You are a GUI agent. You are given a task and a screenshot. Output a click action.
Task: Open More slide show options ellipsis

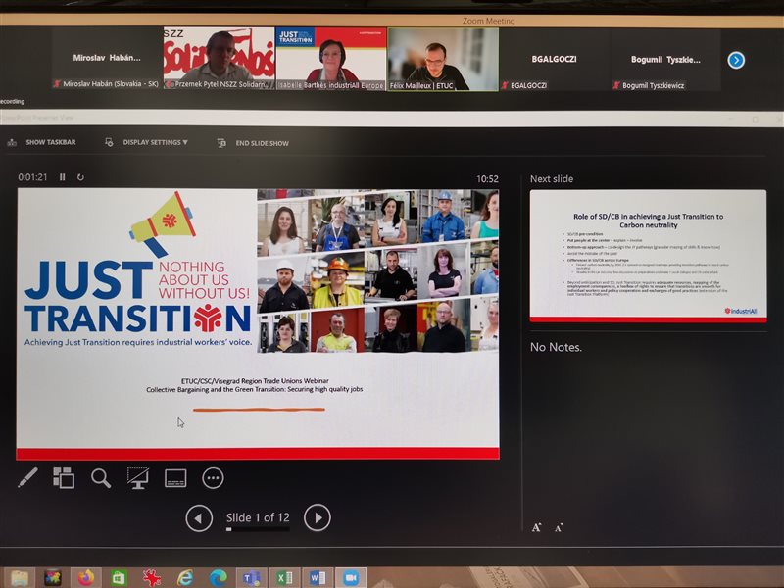click(x=213, y=478)
